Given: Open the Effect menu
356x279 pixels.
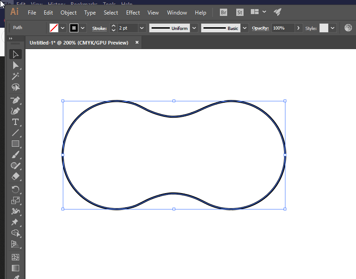Looking at the screenshot, I should (x=133, y=13).
